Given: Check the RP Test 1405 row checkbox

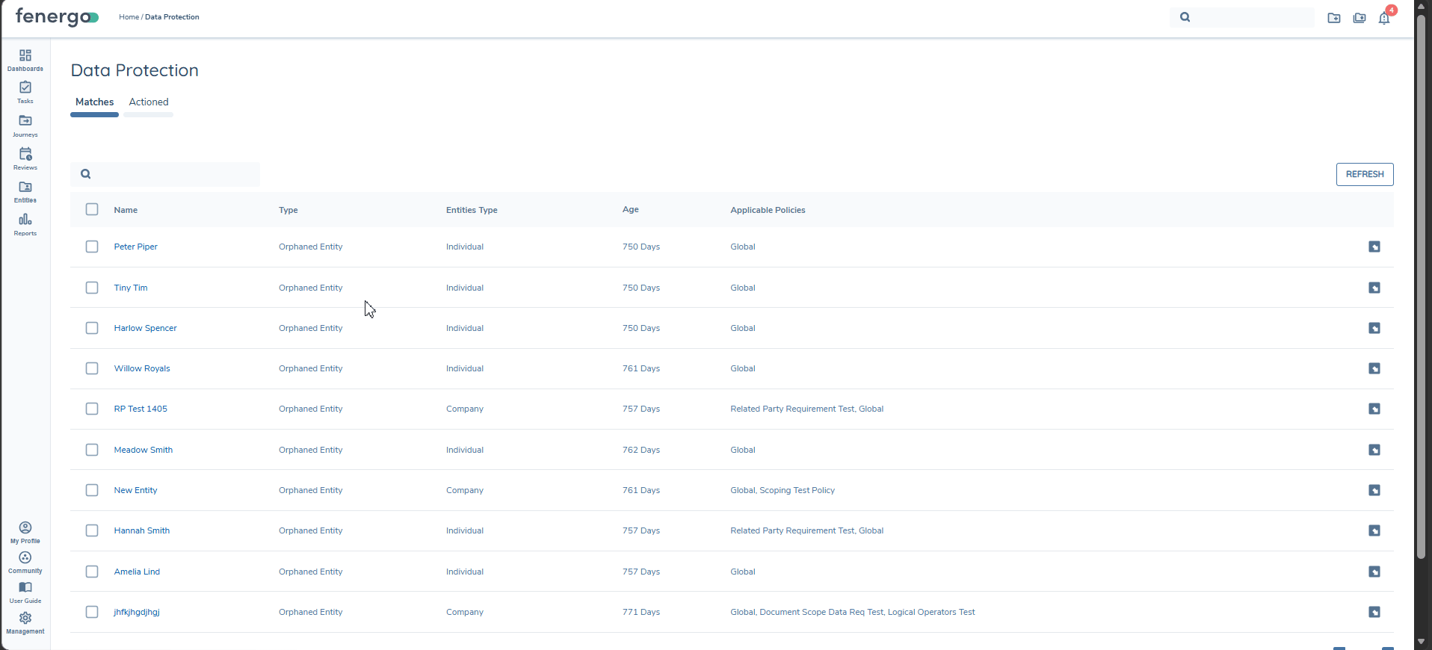Looking at the screenshot, I should point(92,409).
